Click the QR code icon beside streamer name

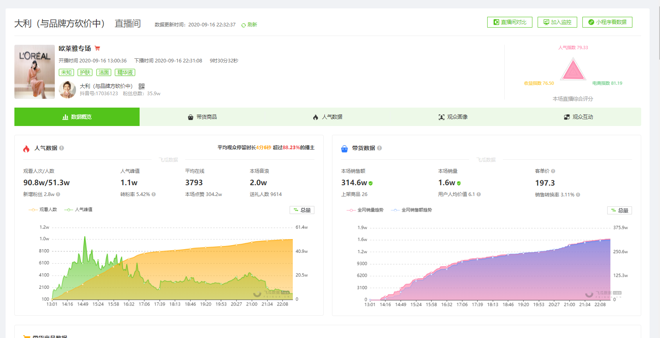point(142,86)
